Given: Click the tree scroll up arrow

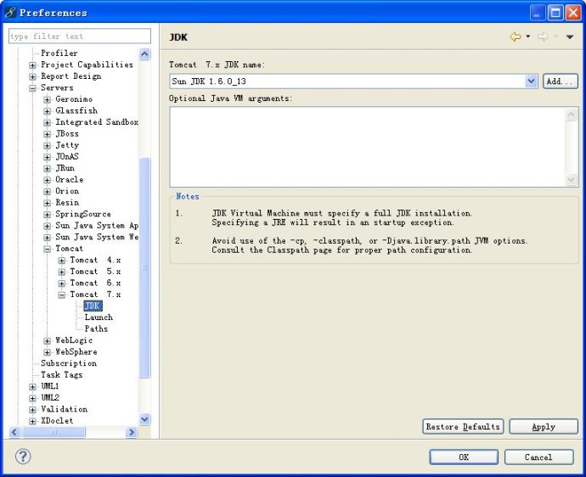Looking at the screenshot, I should click(144, 54).
